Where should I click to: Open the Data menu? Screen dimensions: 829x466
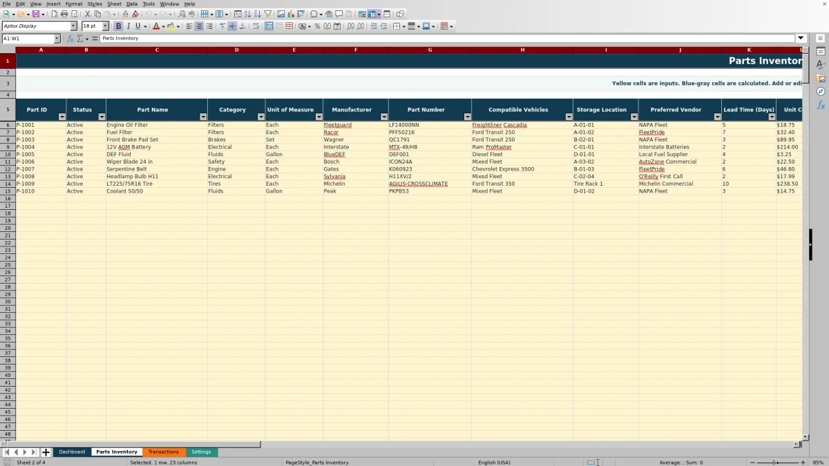click(131, 3)
